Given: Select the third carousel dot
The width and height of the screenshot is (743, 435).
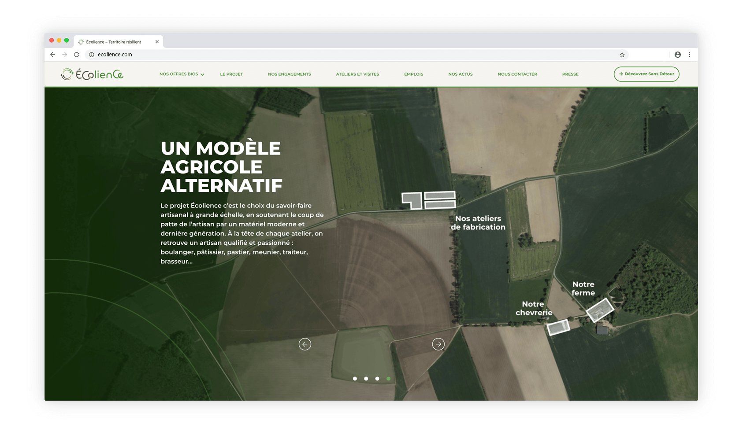Looking at the screenshot, I should click(x=377, y=379).
